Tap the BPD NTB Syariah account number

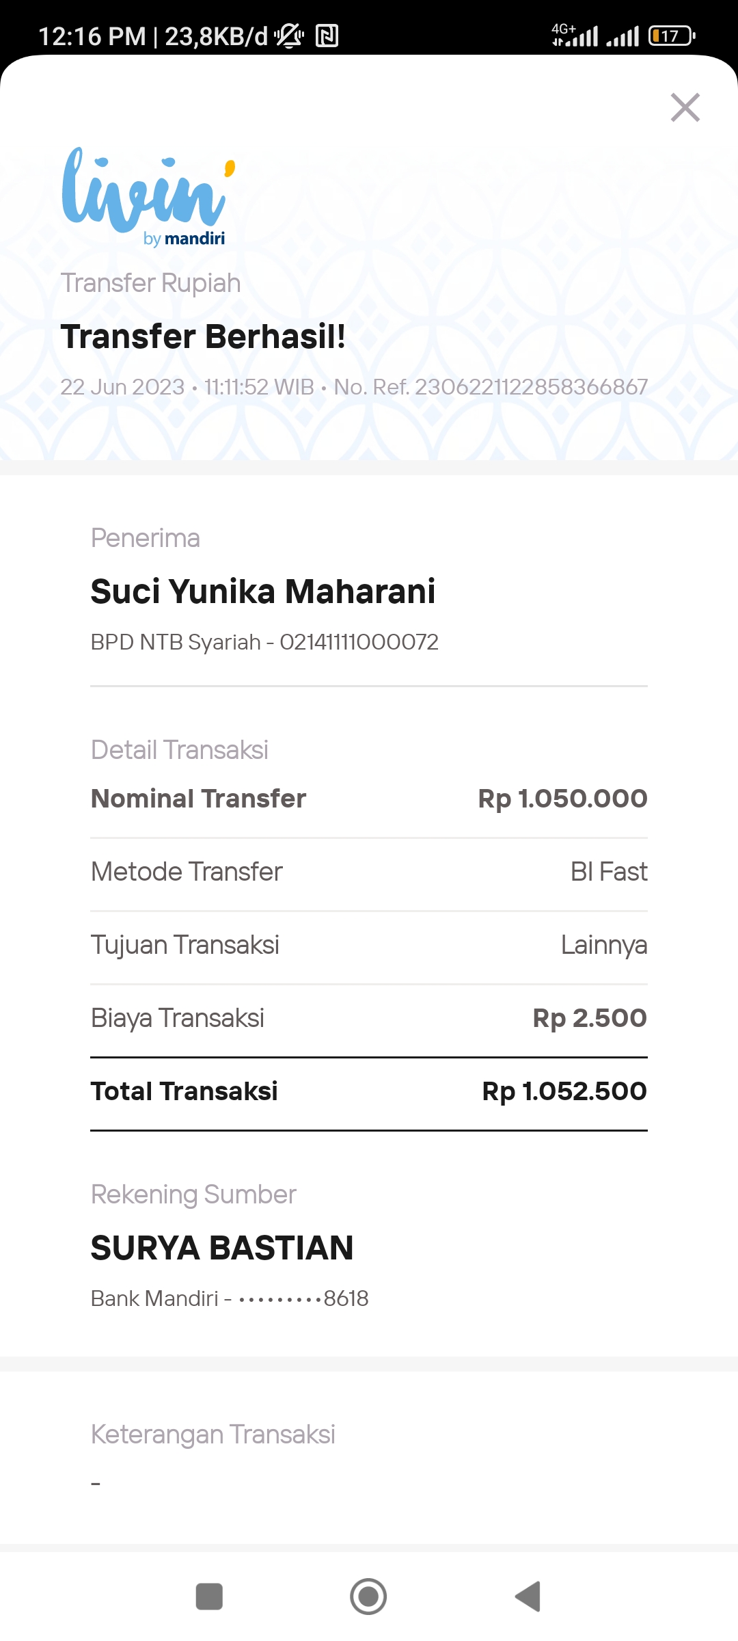[x=264, y=642]
